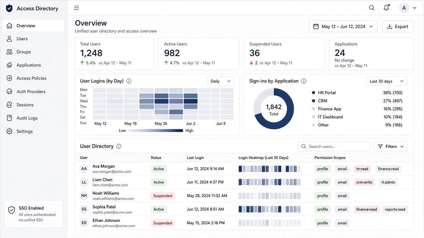Open Groups section
The image size is (424, 238).
[x=33, y=52]
